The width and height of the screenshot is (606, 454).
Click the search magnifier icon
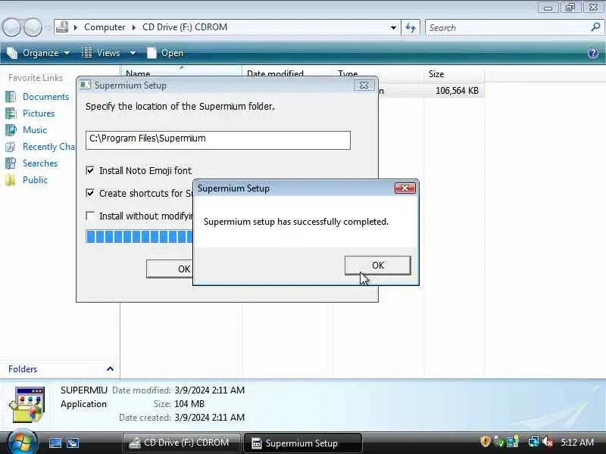point(595,27)
